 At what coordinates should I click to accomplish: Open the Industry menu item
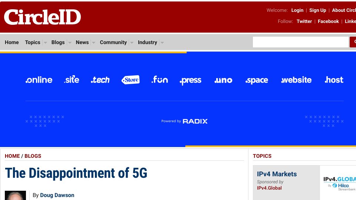tap(147, 42)
